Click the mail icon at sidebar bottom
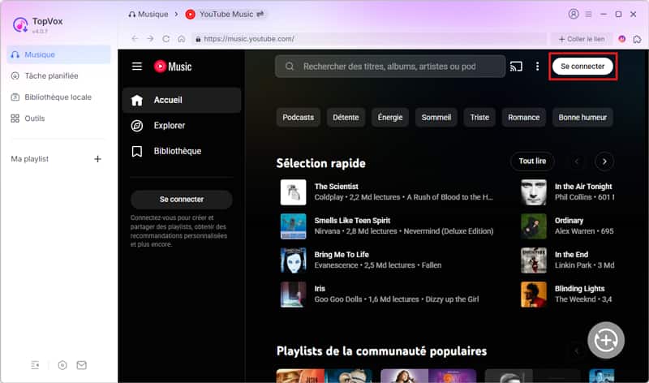This screenshot has height=383, width=649. click(x=82, y=365)
